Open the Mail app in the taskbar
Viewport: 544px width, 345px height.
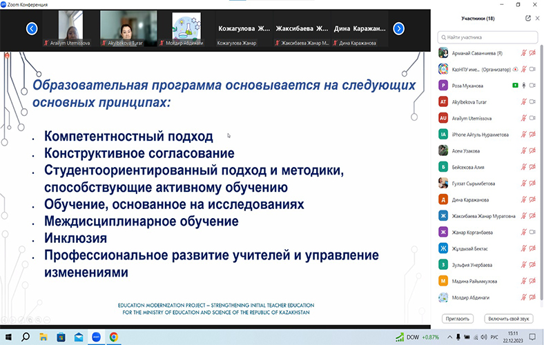tap(79, 337)
